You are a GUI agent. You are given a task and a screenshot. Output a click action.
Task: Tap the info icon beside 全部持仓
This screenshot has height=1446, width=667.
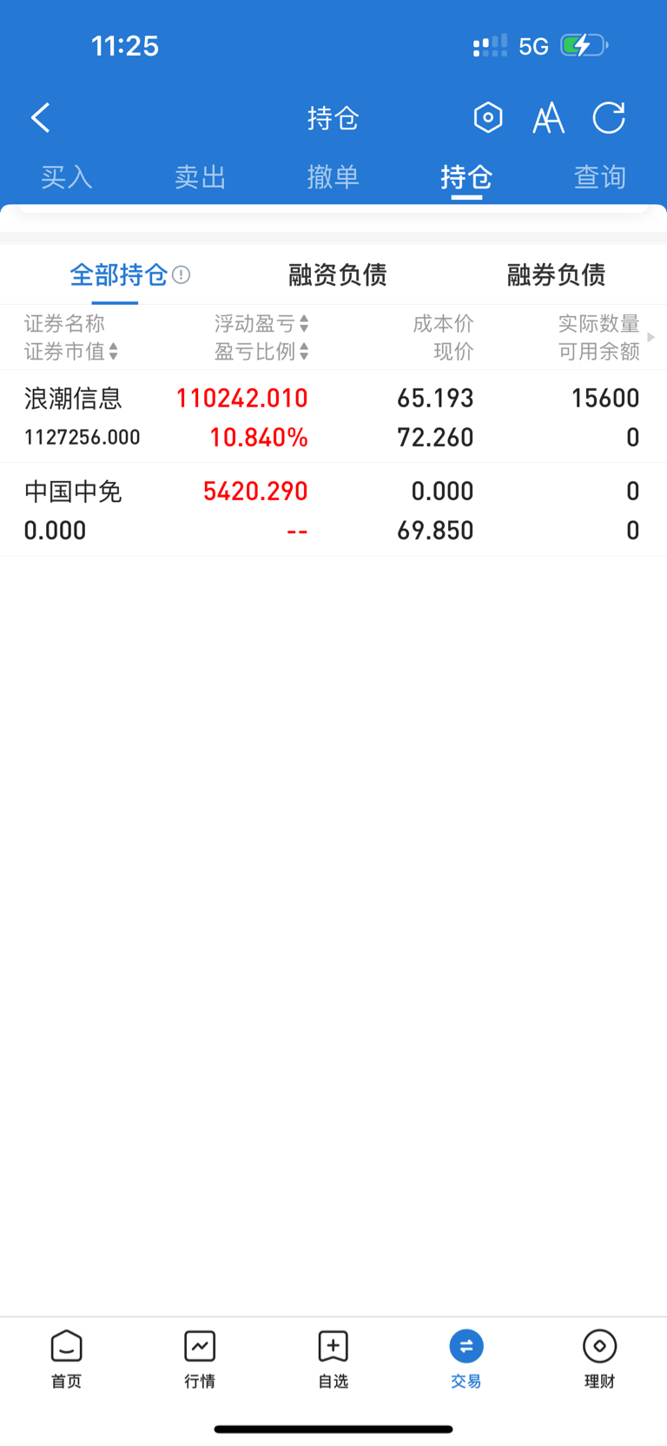(x=182, y=275)
